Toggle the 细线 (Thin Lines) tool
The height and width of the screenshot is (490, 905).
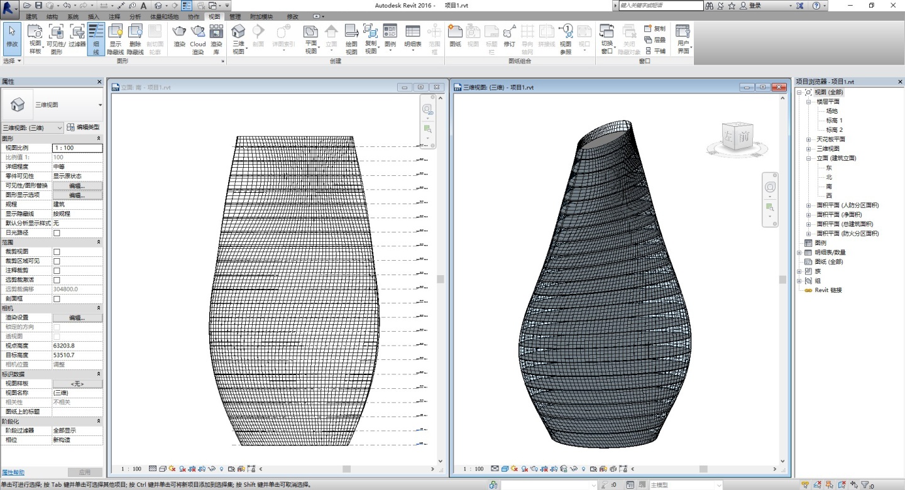[x=96, y=39]
